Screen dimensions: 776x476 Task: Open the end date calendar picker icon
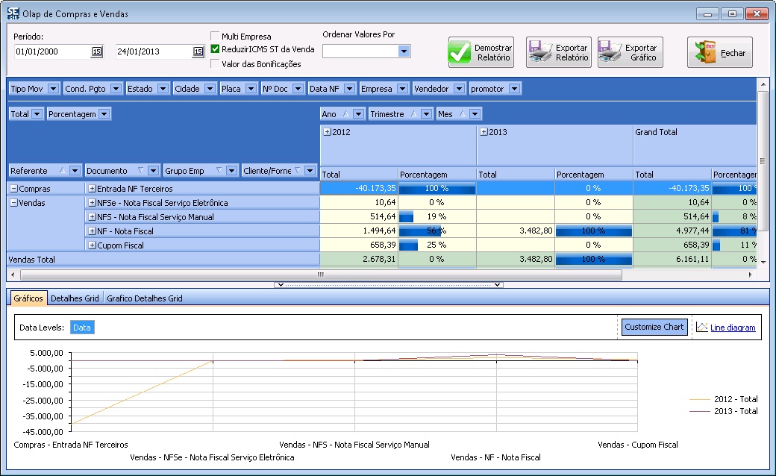198,51
